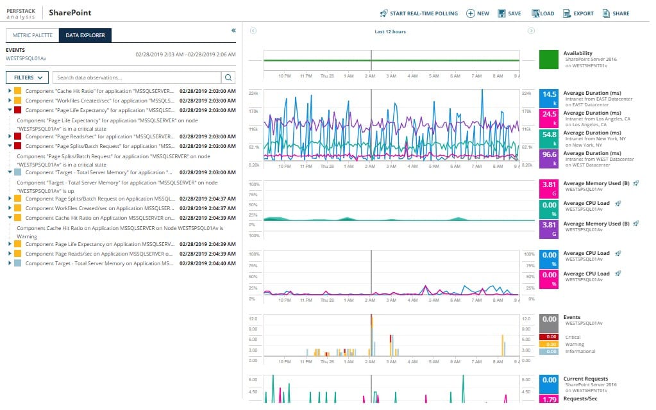Click the Availability metric title
This screenshot has width=656, height=410.
(578, 53)
